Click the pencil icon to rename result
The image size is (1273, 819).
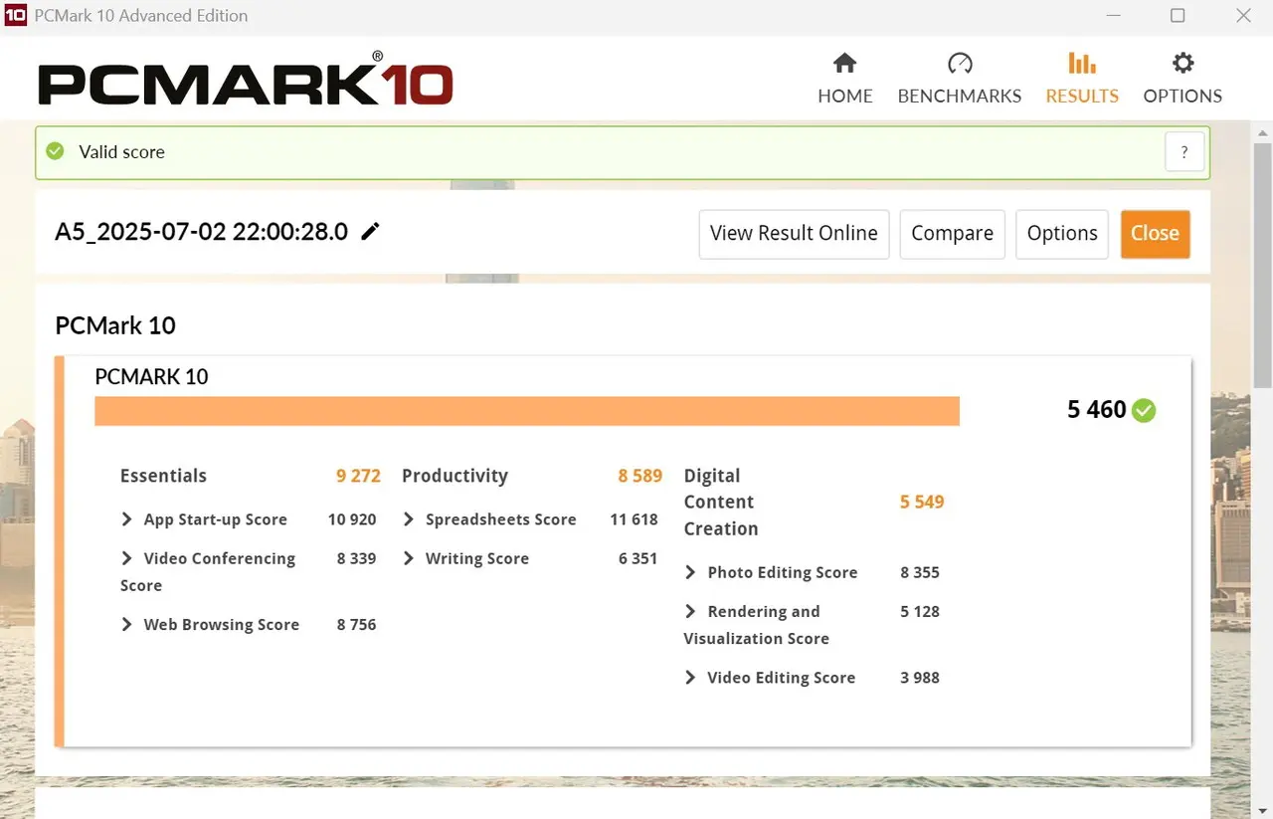pyautogui.click(x=370, y=232)
